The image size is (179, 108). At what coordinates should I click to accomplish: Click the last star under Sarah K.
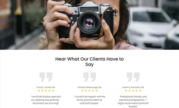click(x=140, y=91)
